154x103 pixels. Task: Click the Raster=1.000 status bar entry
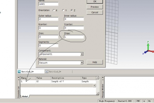point(125,101)
